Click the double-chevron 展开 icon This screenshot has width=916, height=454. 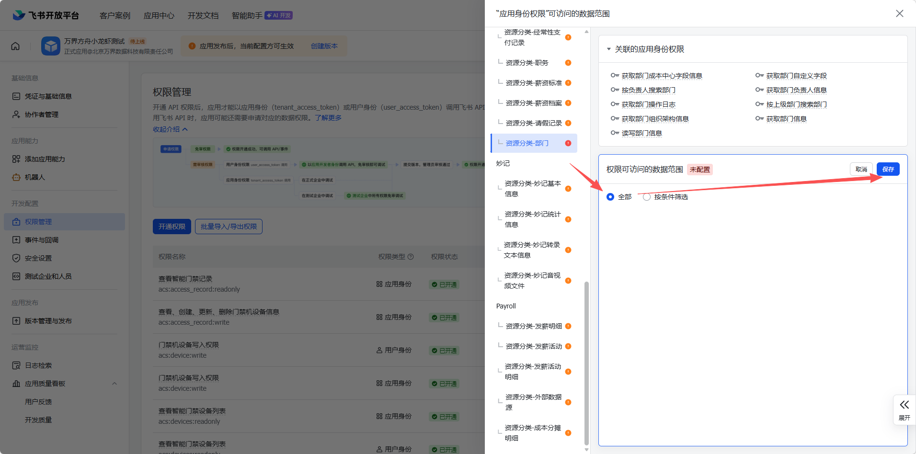point(904,405)
